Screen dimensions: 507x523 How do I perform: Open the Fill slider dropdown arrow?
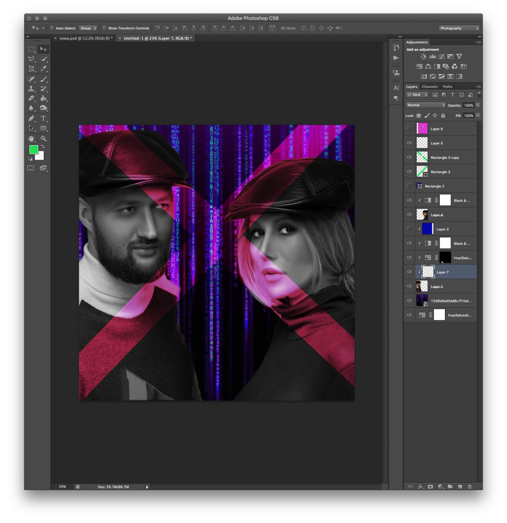click(x=478, y=116)
